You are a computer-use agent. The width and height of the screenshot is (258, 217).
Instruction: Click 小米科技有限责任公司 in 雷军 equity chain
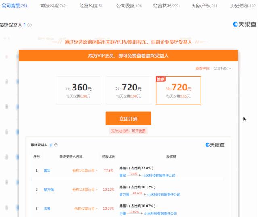(x=159, y=175)
